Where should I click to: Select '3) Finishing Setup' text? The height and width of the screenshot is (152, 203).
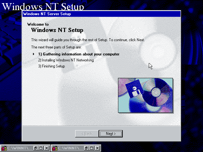(x=51, y=66)
